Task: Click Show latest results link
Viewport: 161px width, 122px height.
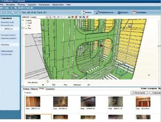Action: pos(7,22)
